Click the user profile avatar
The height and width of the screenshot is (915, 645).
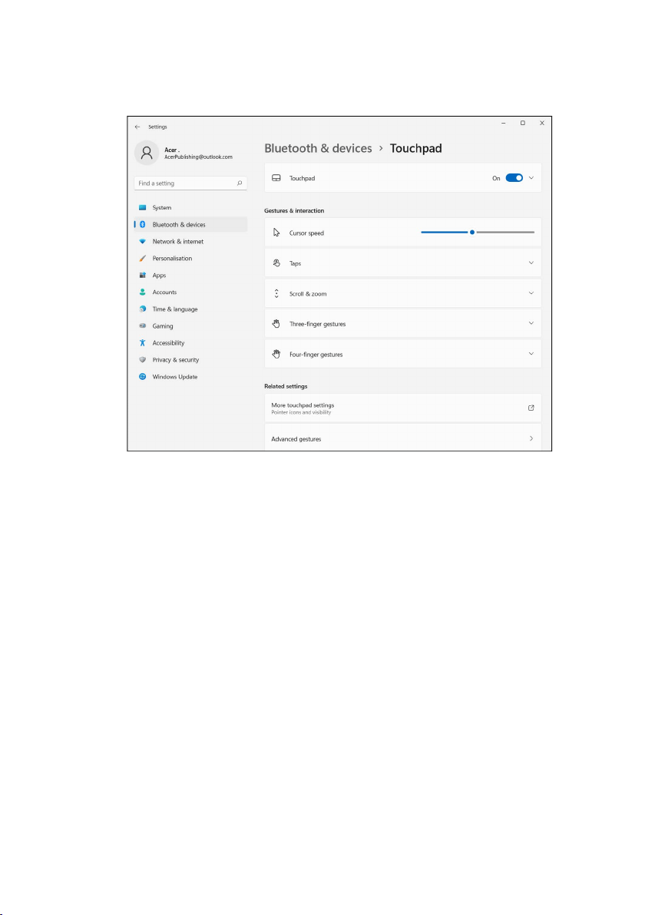point(147,153)
